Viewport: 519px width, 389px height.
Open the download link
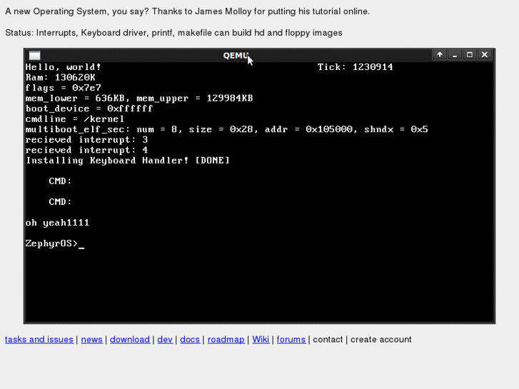(130, 339)
